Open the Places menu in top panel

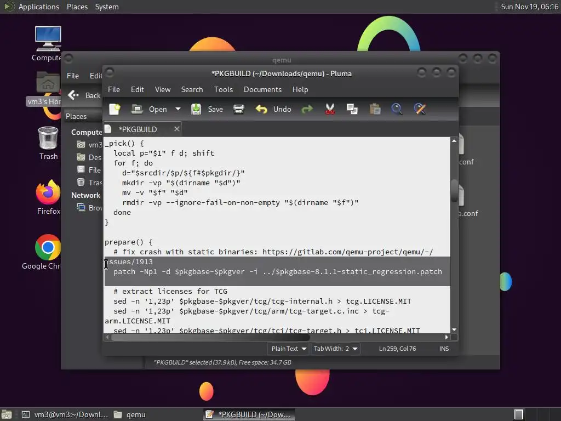77,7
